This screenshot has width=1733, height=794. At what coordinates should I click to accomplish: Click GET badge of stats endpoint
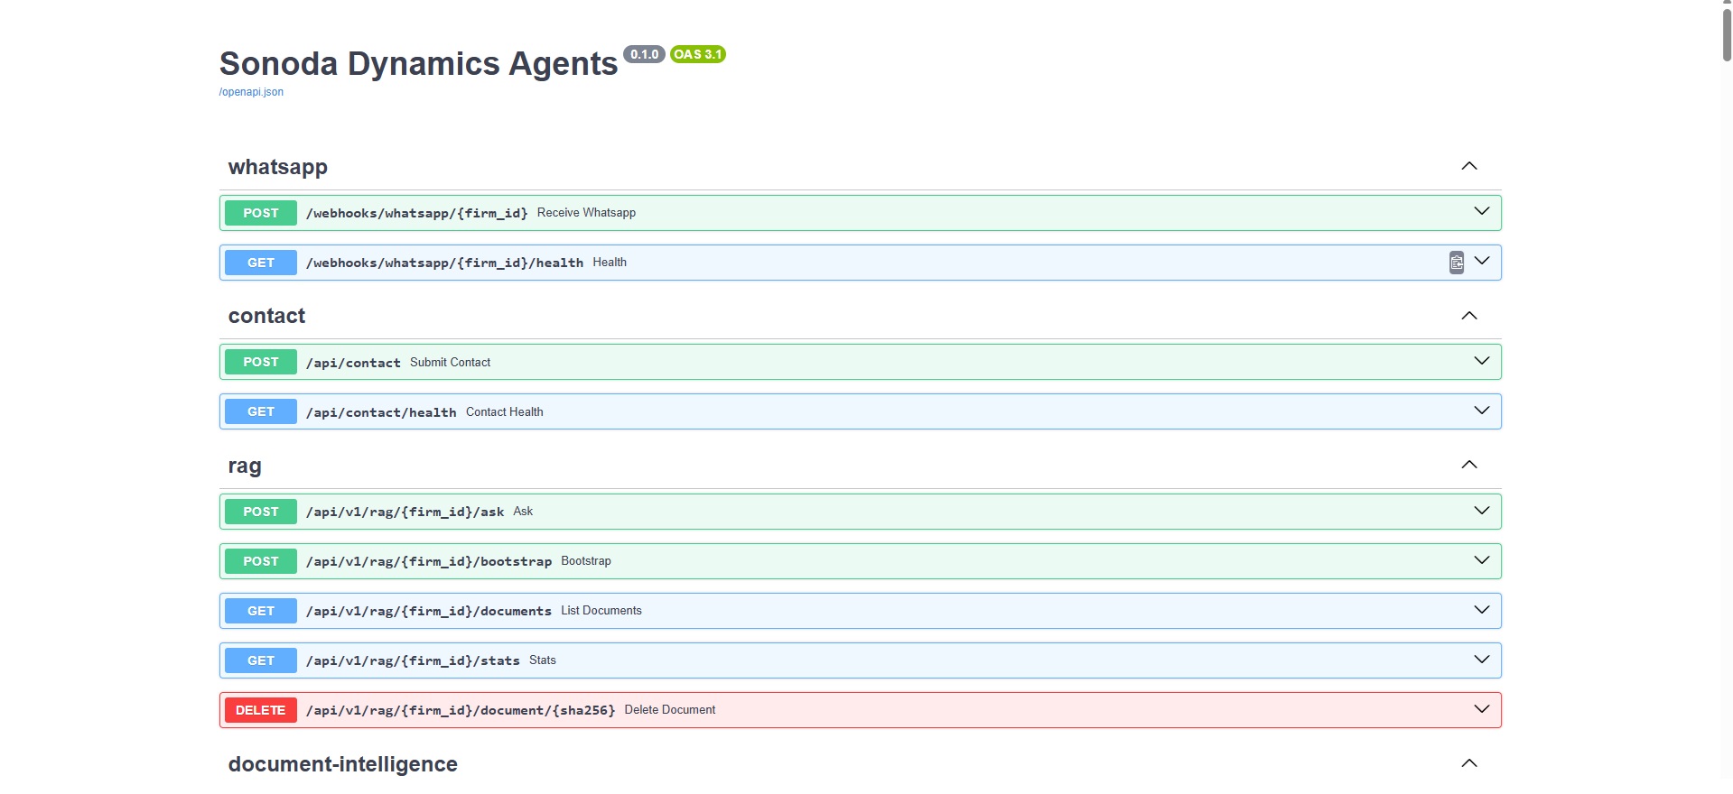coord(261,660)
